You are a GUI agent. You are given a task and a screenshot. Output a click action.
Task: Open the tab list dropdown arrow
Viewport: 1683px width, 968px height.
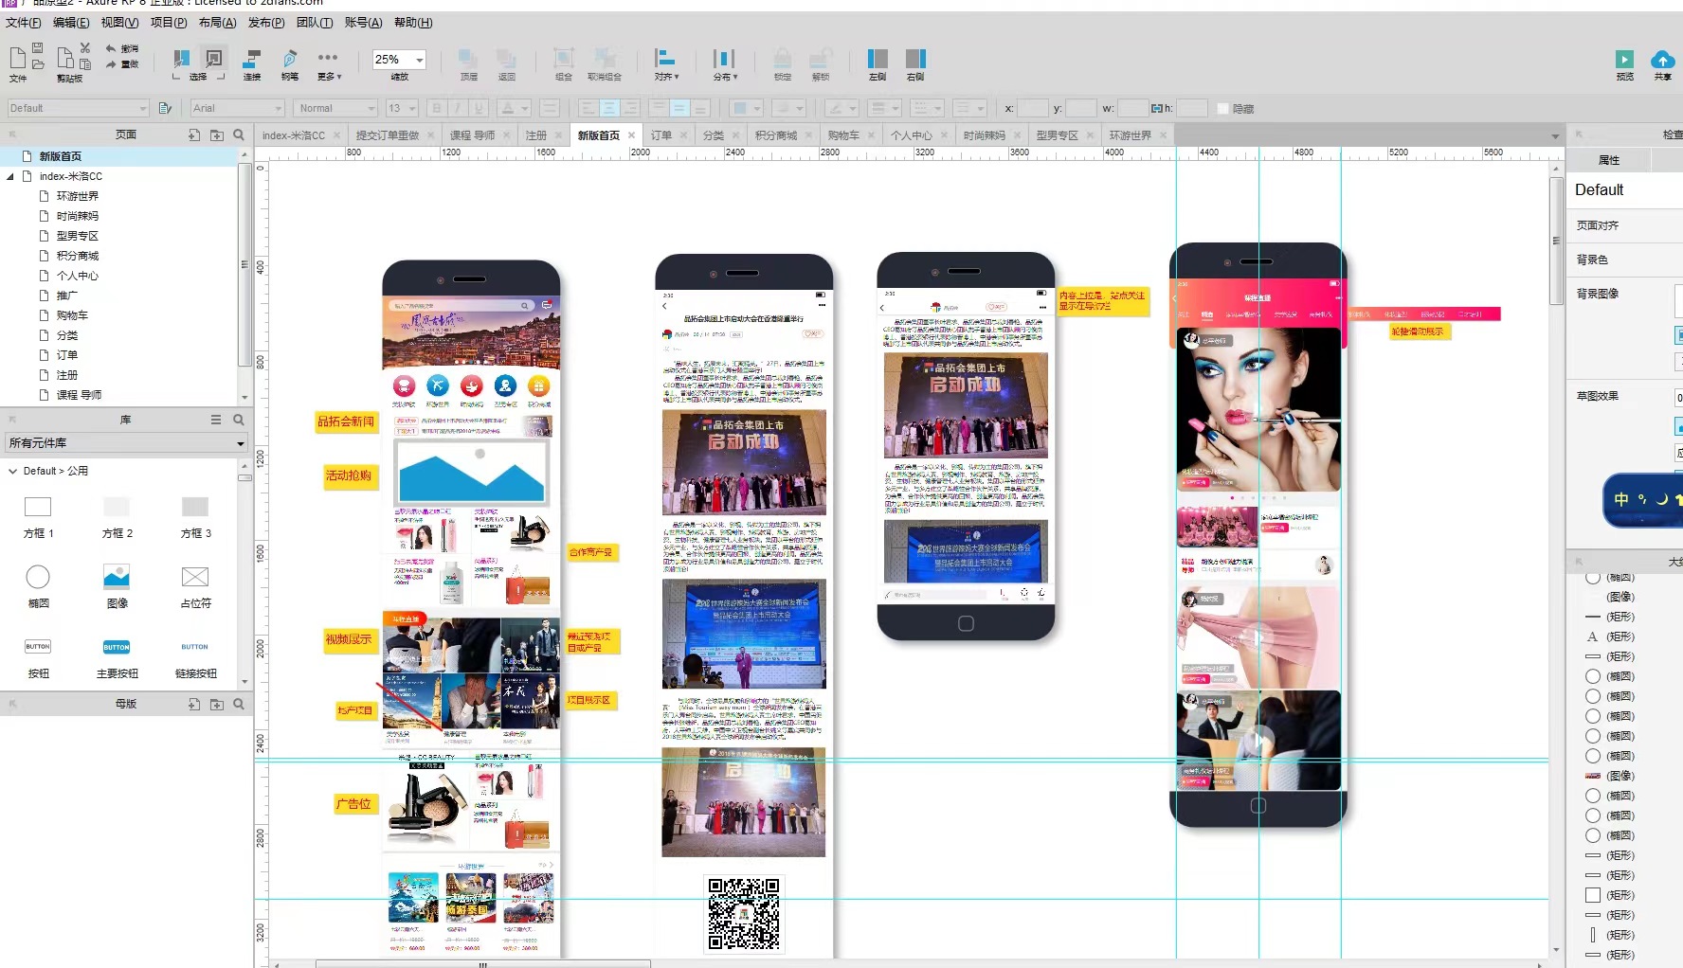(1555, 136)
